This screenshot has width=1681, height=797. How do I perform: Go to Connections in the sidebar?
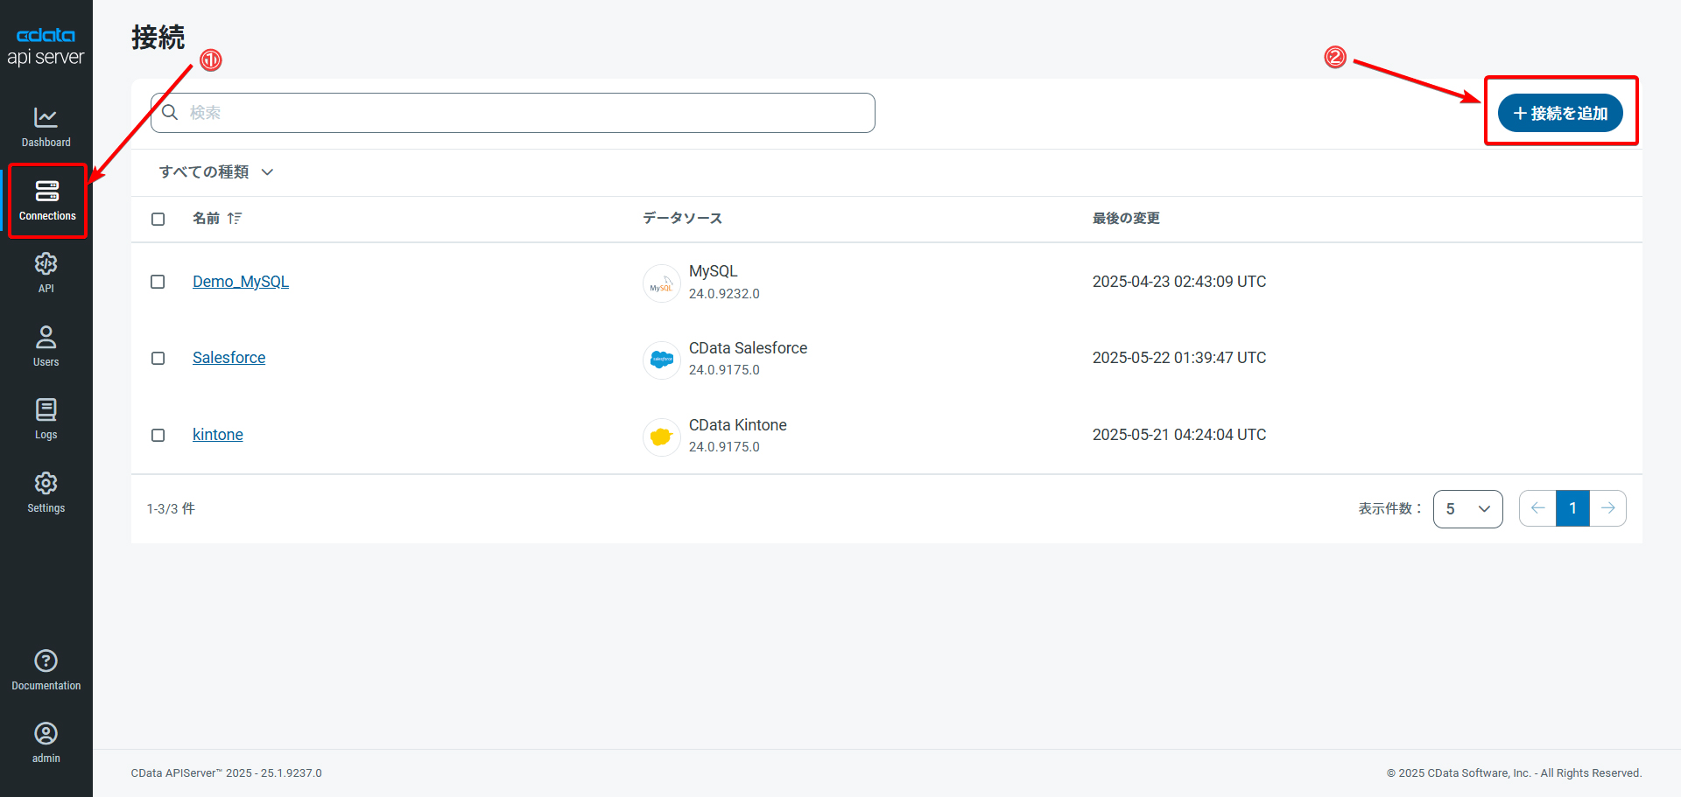pos(47,200)
